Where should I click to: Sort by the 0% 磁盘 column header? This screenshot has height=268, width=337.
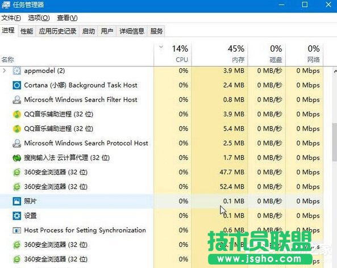tap(267, 55)
